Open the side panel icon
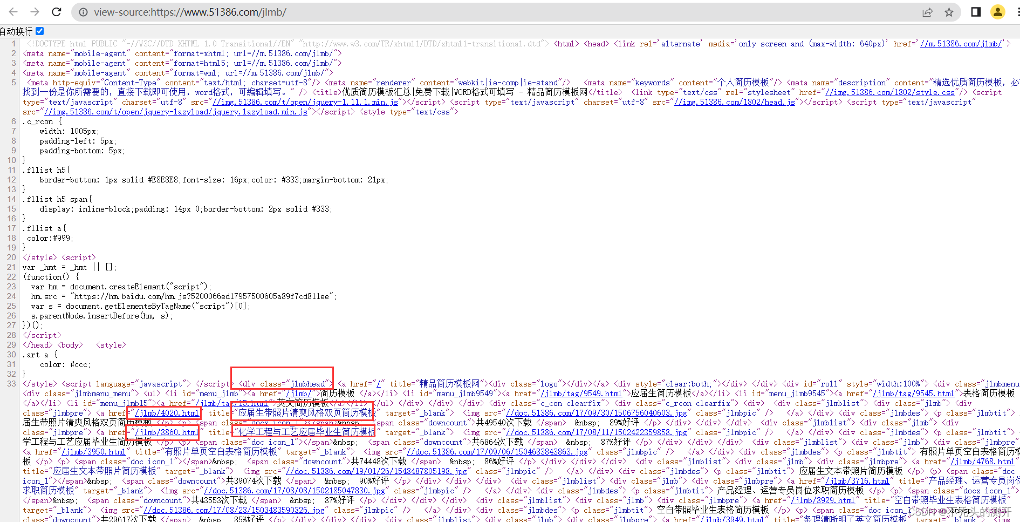The width and height of the screenshot is (1020, 522). click(976, 12)
